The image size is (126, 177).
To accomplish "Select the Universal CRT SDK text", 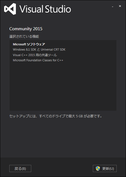I will coord(53,49).
